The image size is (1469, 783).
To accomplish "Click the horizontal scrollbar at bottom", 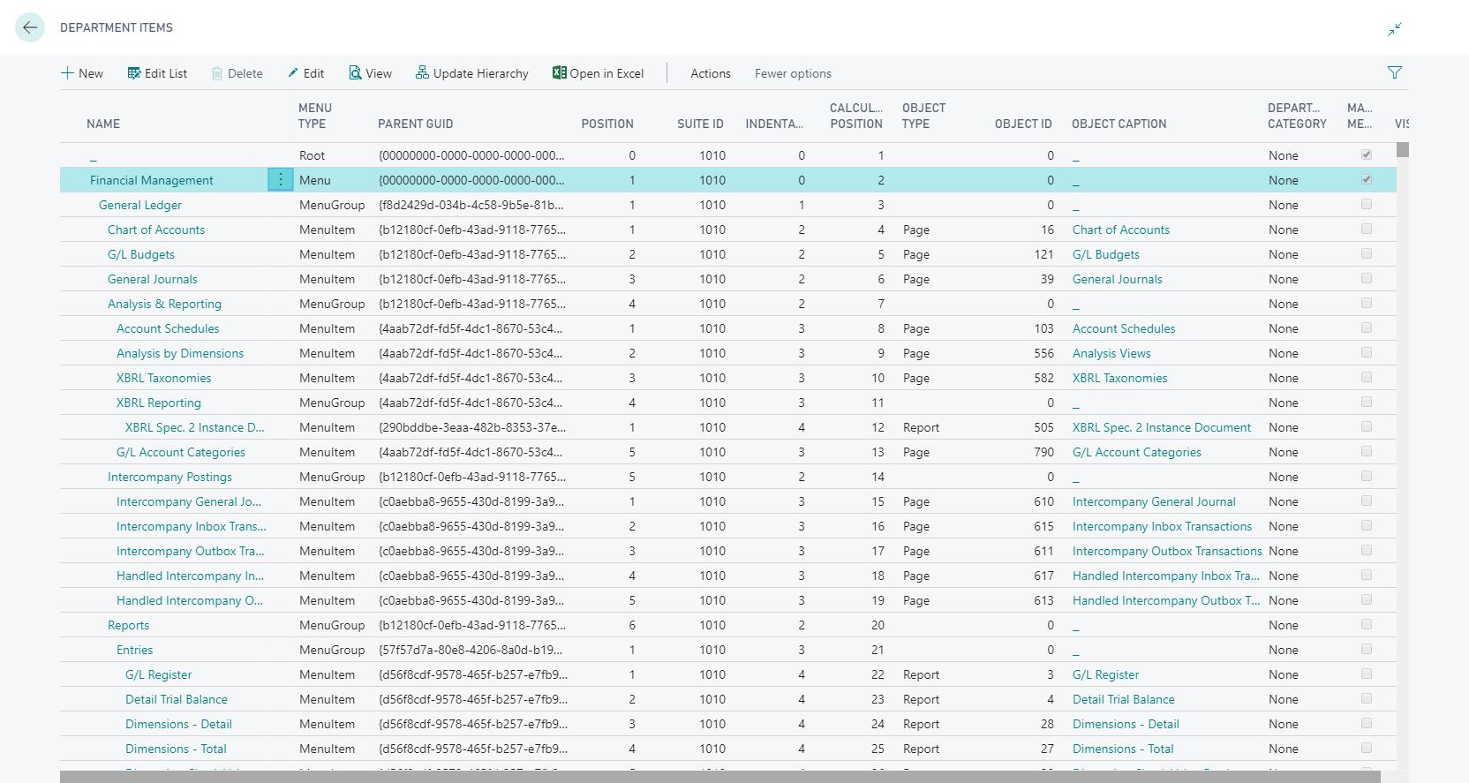I will [x=719, y=777].
